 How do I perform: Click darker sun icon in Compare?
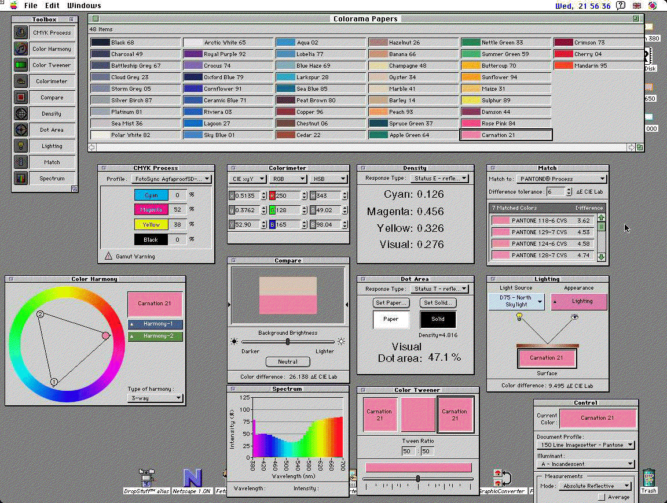[x=234, y=342]
